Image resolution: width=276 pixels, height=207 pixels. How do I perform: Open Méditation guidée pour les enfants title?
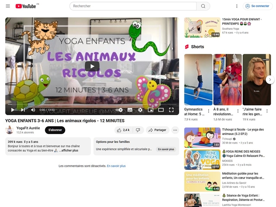(243, 176)
